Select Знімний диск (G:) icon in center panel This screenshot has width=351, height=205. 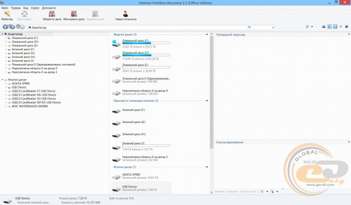pos(116,123)
